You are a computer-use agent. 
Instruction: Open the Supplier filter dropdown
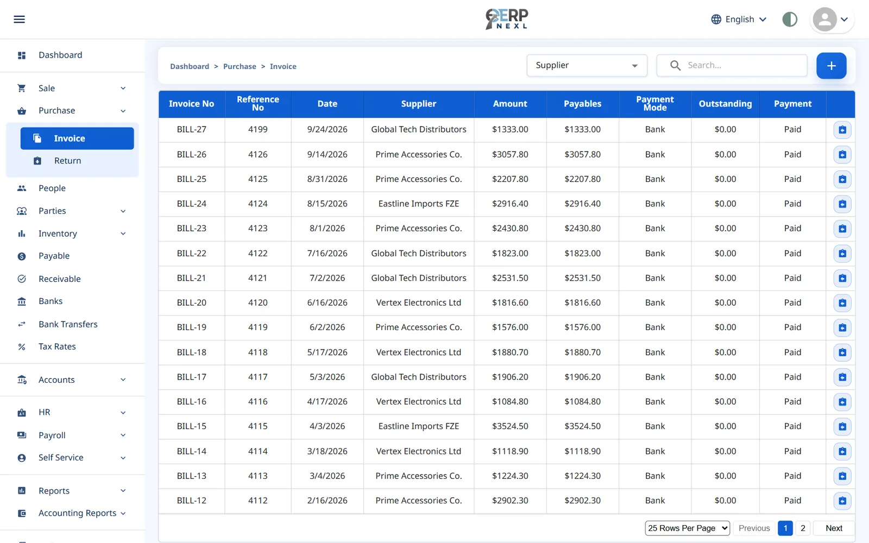(x=587, y=66)
